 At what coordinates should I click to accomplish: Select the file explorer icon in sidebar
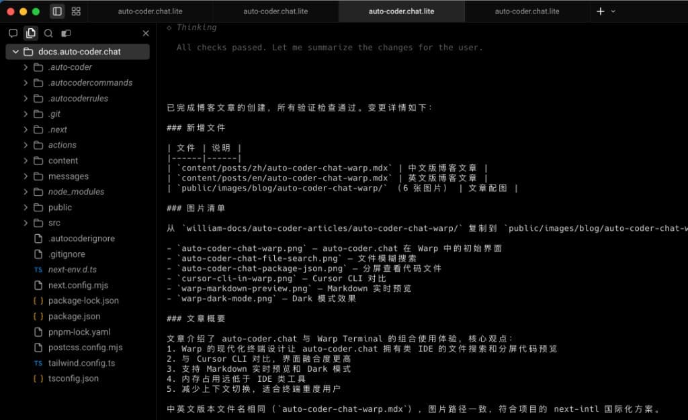coord(30,34)
